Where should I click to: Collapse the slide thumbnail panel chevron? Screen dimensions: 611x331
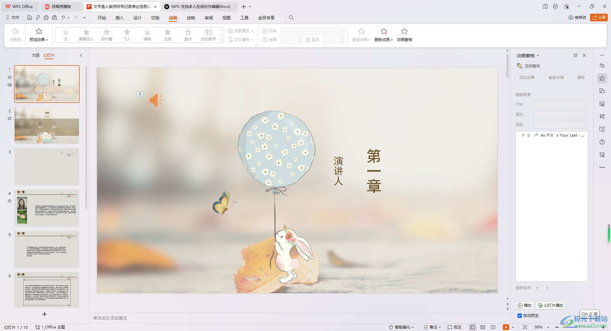[x=81, y=55]
